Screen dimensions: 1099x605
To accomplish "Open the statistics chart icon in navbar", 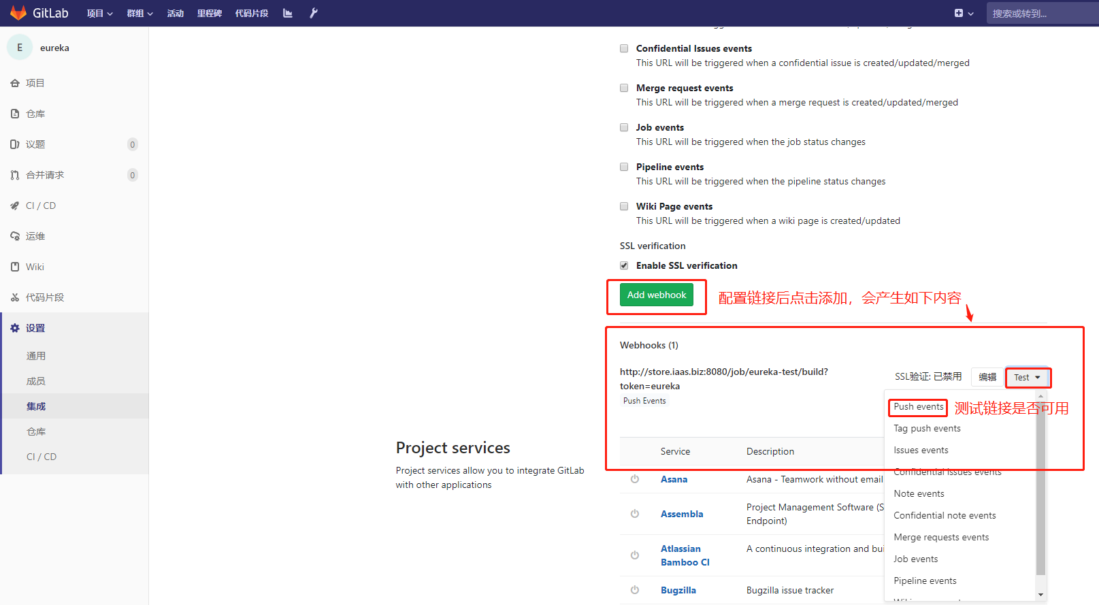I will pyautogui.click(x=288, y=13).
